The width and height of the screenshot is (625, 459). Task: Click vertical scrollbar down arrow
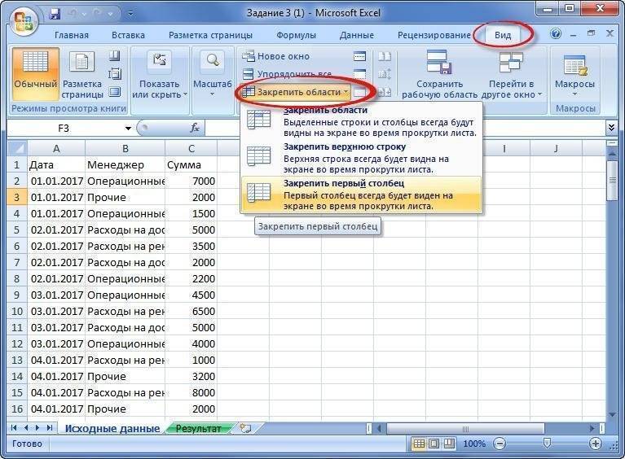pos(612,414)
